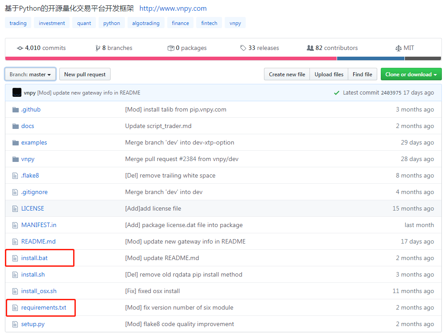Click the folder icon beside vnpy directory
Screen dimensions: 445x335
(15, 159)
